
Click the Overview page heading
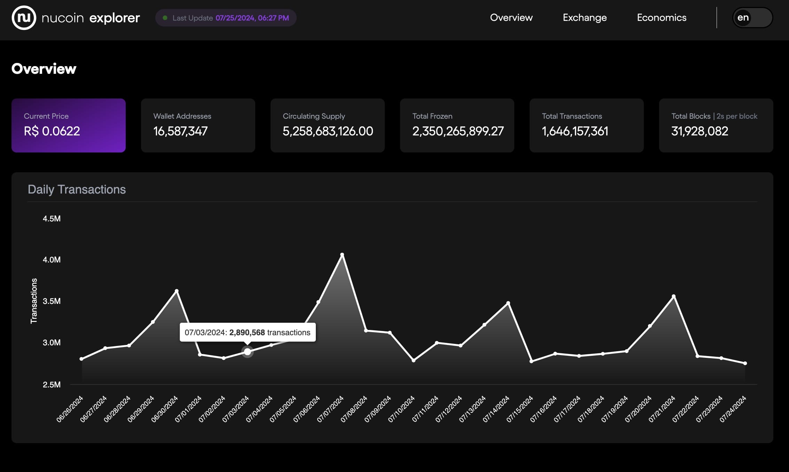point(44,68)
